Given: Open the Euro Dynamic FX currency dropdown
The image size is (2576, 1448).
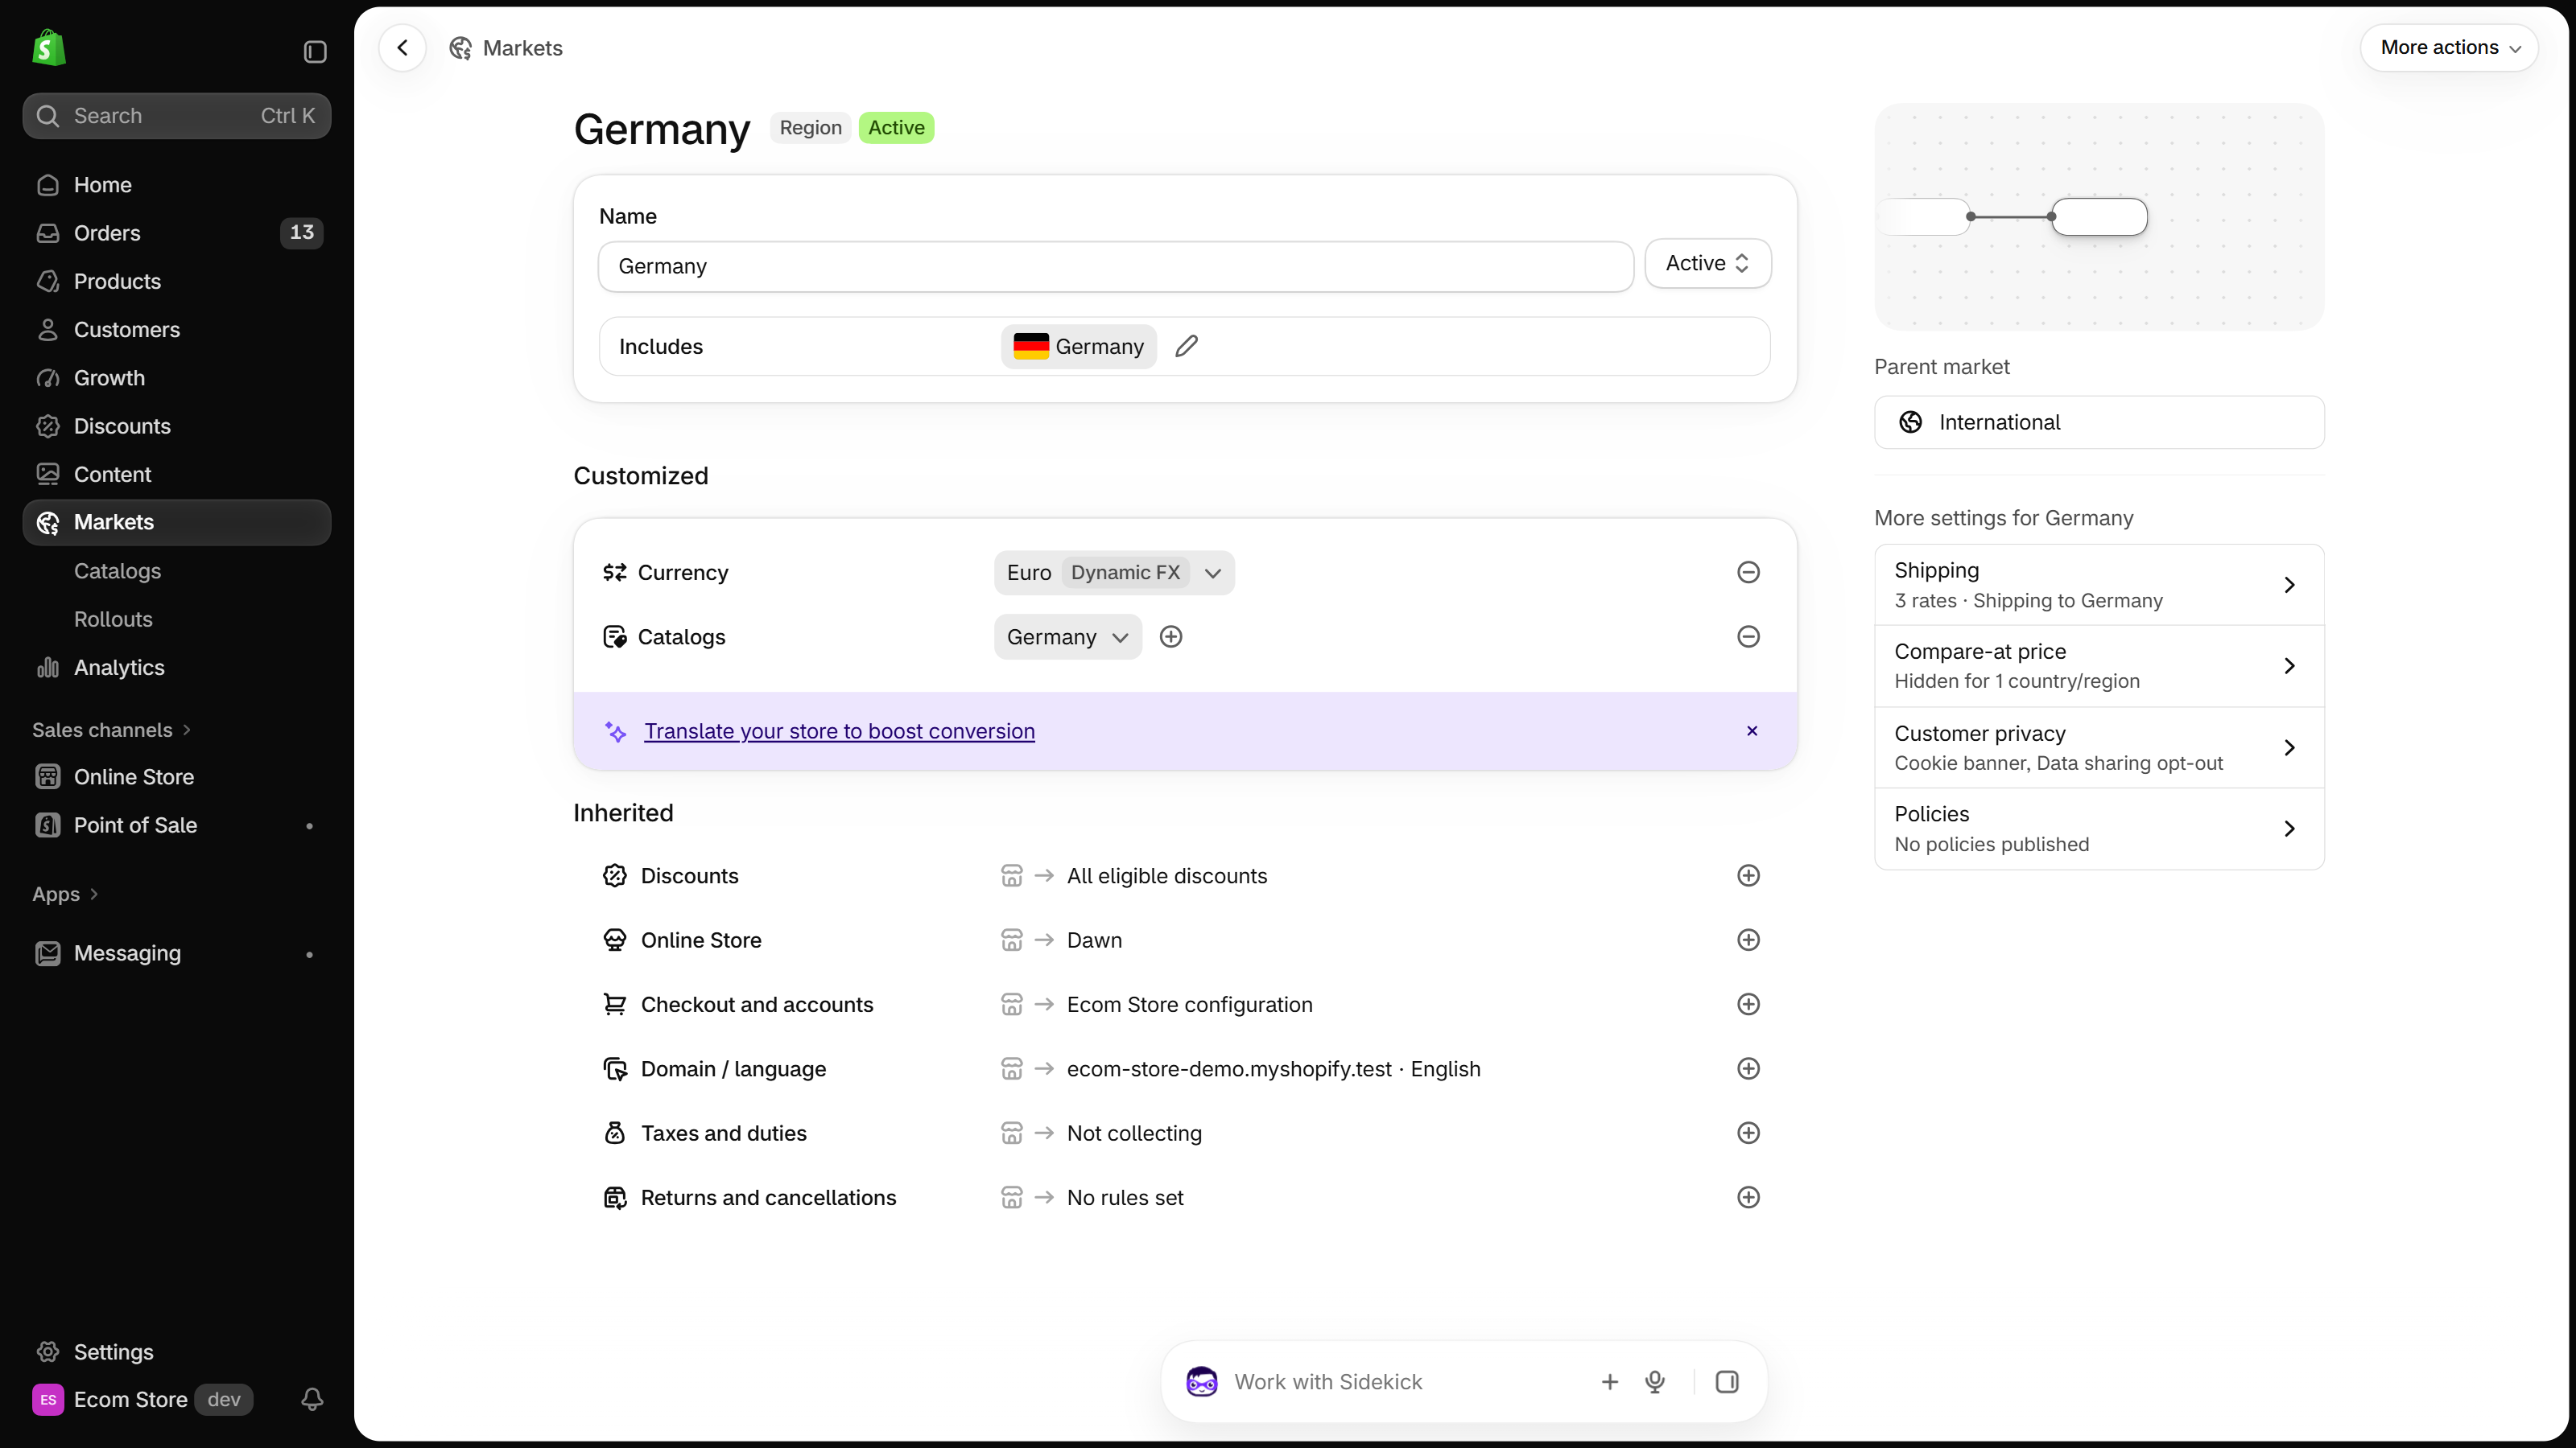Looking at the screenshot, I should tap(1114, 573).
